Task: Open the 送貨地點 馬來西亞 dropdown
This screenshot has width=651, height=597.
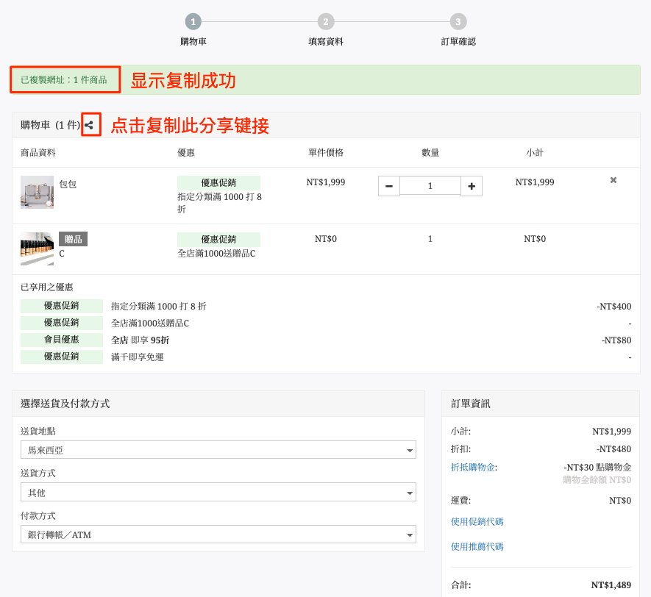Action: (x=218, y=450)
